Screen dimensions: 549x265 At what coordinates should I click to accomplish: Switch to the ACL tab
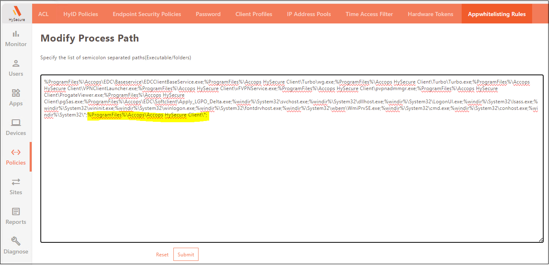pos(43,14)
